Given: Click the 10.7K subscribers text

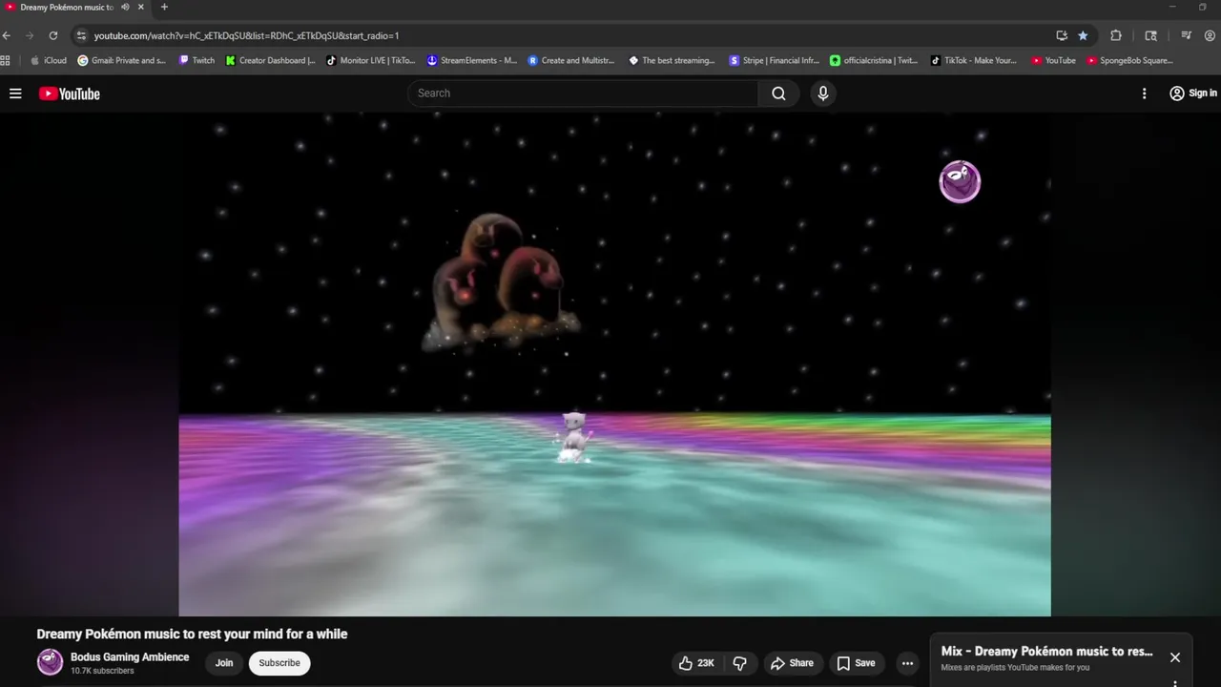Looking at the screenshot, I should point(102,671).
